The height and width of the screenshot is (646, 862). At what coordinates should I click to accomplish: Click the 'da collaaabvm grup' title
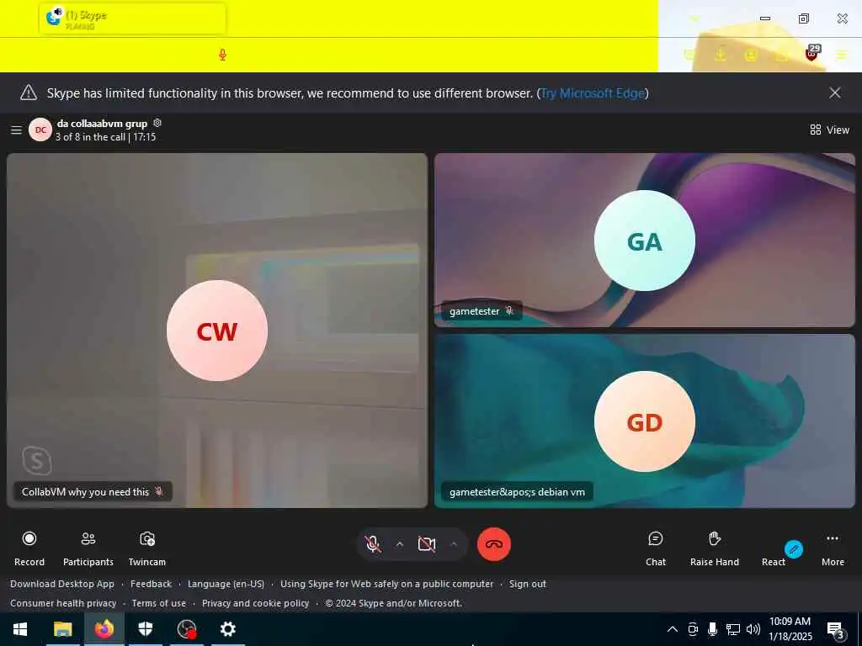[x=102, y=124]
